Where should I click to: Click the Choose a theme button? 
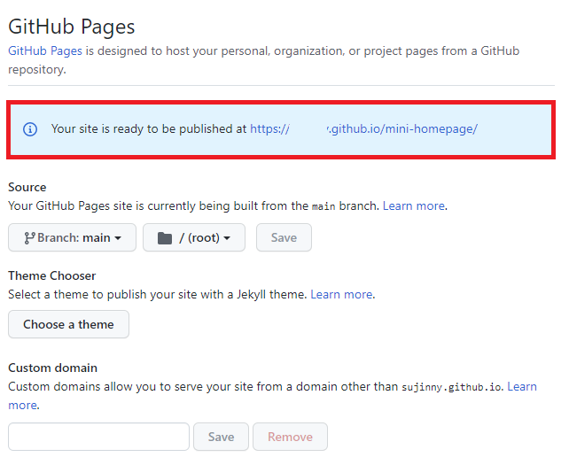click(x=68, y=324)
